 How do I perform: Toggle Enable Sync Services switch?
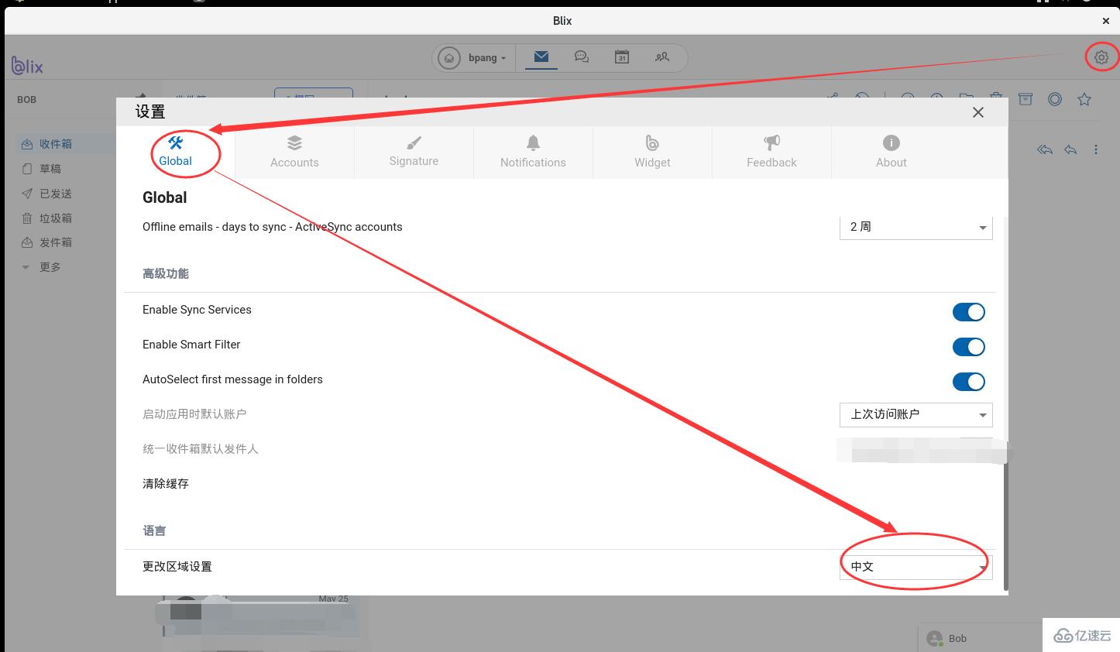tap(968, 312)
